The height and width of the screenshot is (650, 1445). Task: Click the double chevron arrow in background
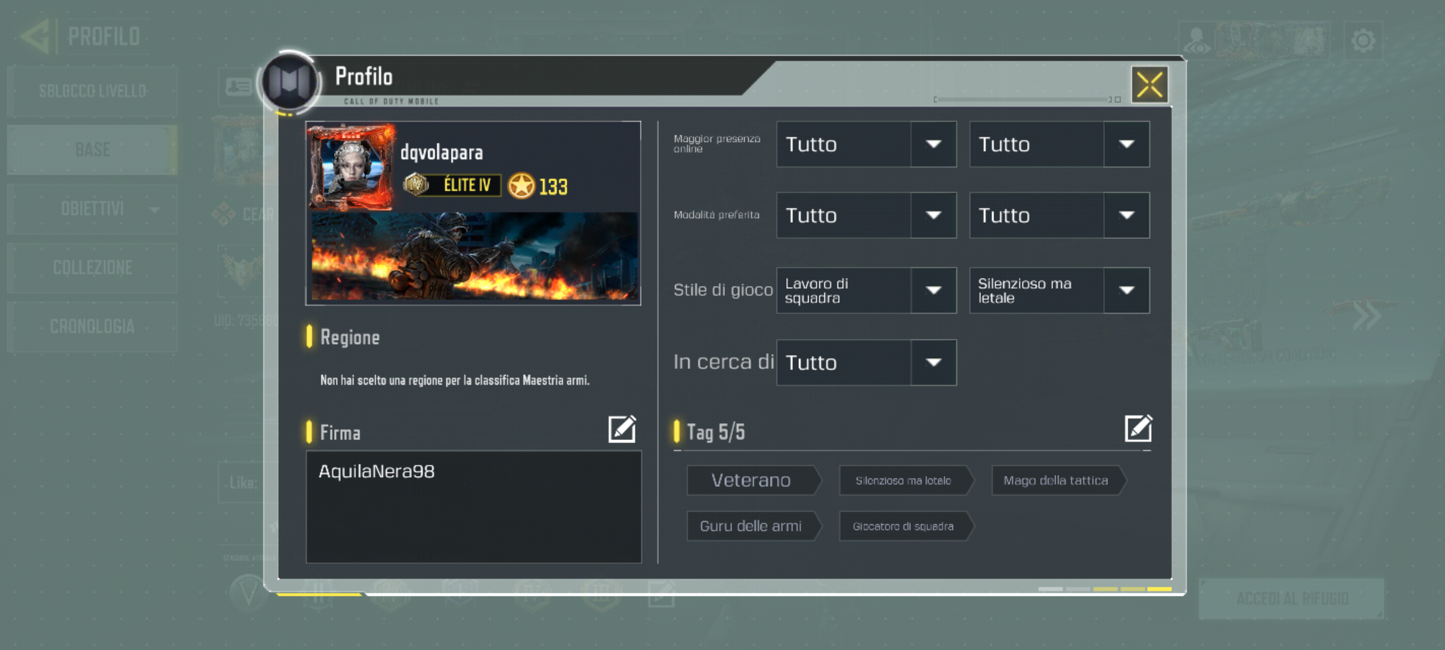point(1367,315)
